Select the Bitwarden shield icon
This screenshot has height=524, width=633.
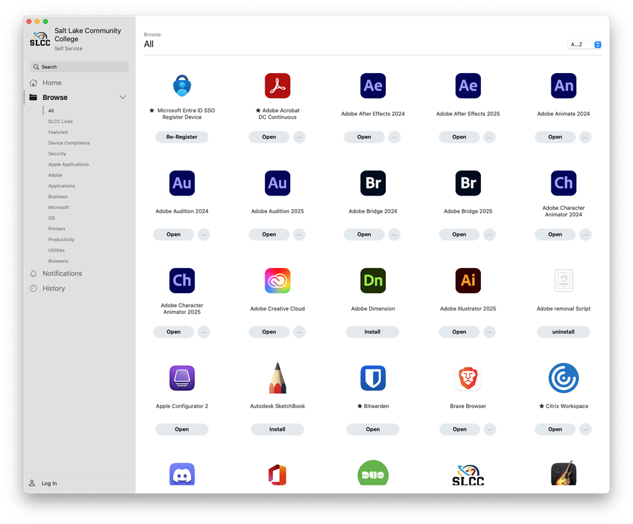[373, 378]
